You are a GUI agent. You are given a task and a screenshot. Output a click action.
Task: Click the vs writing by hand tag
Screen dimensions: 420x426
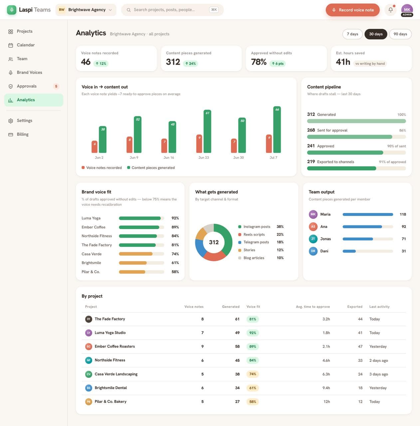[x=370, y=64]
